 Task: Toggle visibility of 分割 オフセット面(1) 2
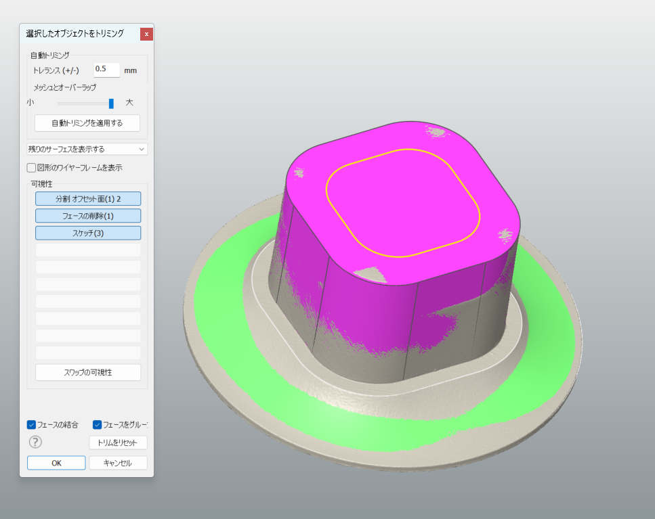[x=87, y=198]
